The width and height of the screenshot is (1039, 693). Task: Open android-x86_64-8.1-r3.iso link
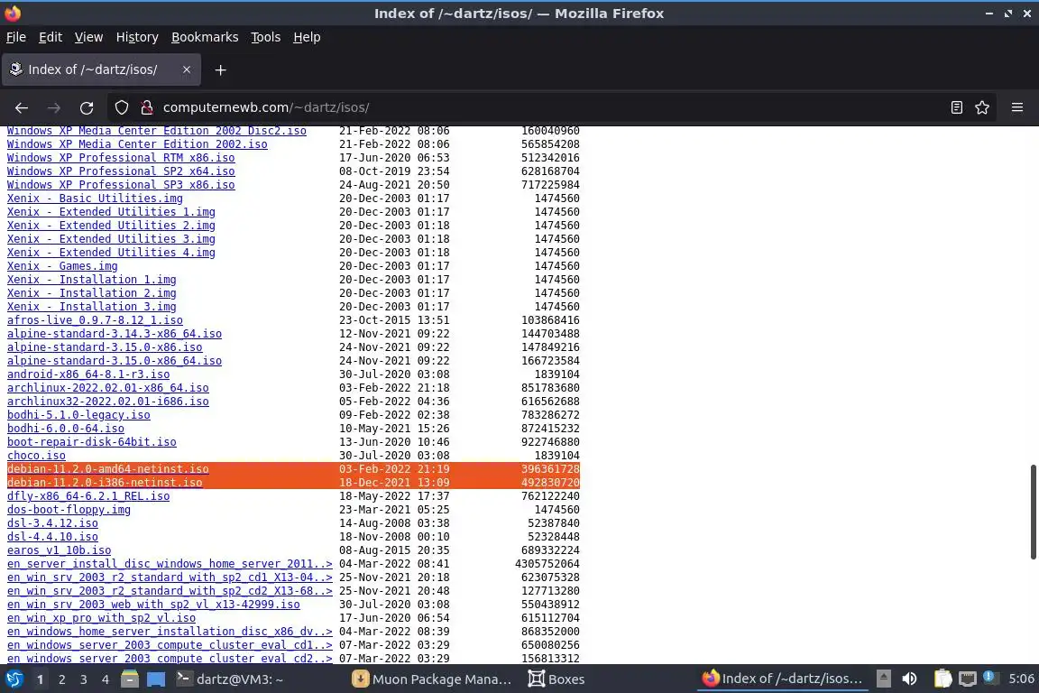(88, 374)
